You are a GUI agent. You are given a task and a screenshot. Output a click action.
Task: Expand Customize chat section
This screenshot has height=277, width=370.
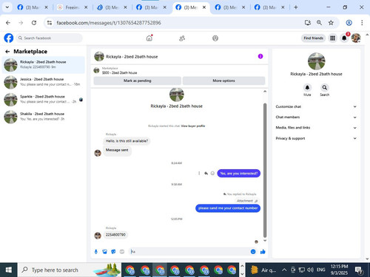click(316, 106)
